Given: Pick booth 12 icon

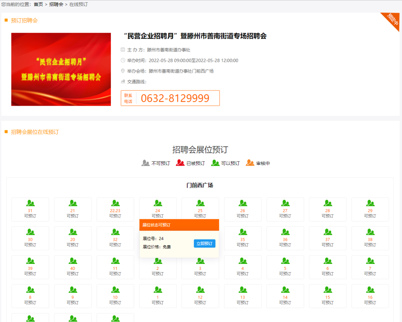Looking at the screenshot, I should (x=200, y=290).
